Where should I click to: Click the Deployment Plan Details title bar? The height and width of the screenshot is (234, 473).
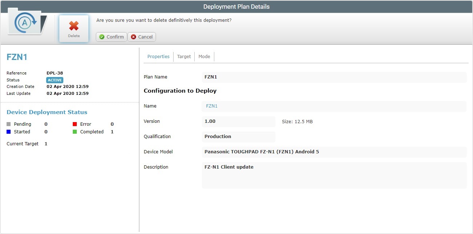[236, 7]
